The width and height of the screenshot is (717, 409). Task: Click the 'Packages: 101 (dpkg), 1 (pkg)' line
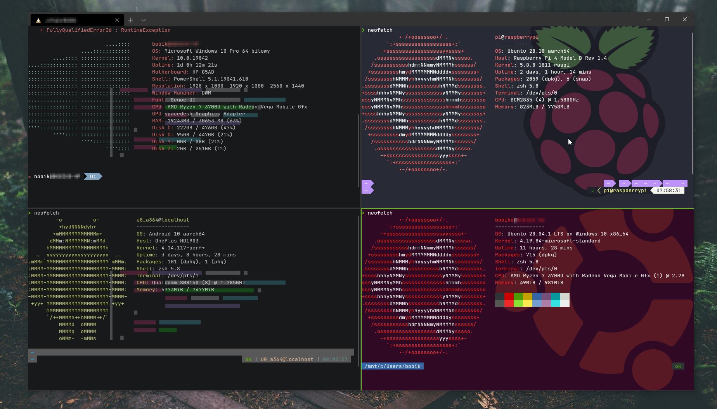pyautogui.click(x=182, y=262)
